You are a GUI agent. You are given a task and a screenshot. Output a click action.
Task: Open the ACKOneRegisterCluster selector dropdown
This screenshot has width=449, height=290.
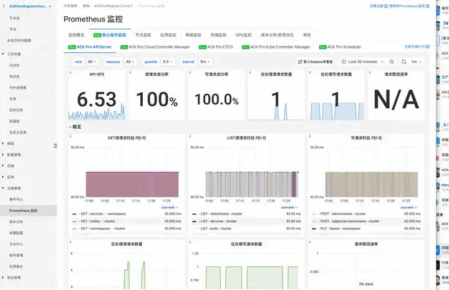(x=30, y=6)
